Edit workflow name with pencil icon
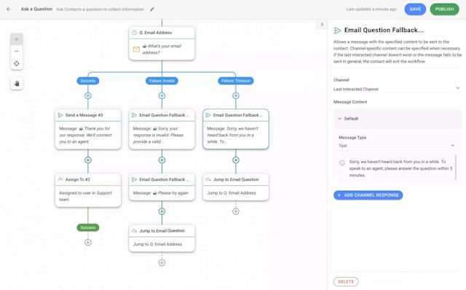 152,9
